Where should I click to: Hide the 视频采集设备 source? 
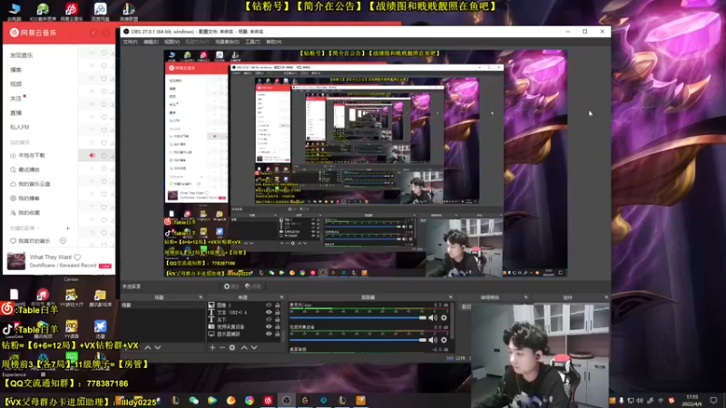269,326
